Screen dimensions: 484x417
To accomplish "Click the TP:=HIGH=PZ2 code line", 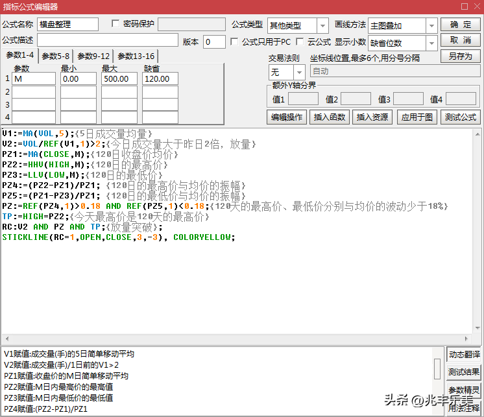I will tap(106, 217).
